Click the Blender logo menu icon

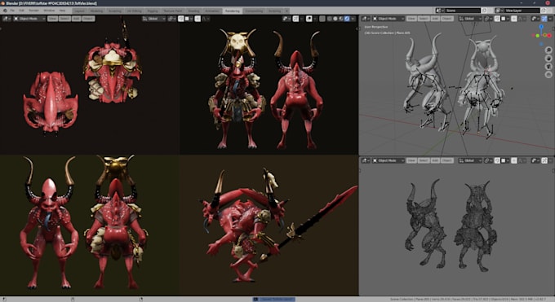click(x=6, y=11)
